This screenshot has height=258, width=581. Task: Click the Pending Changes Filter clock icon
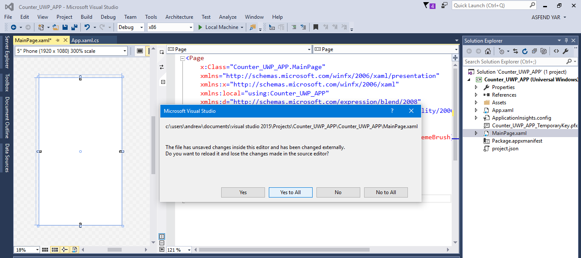[x=501, y=51]
